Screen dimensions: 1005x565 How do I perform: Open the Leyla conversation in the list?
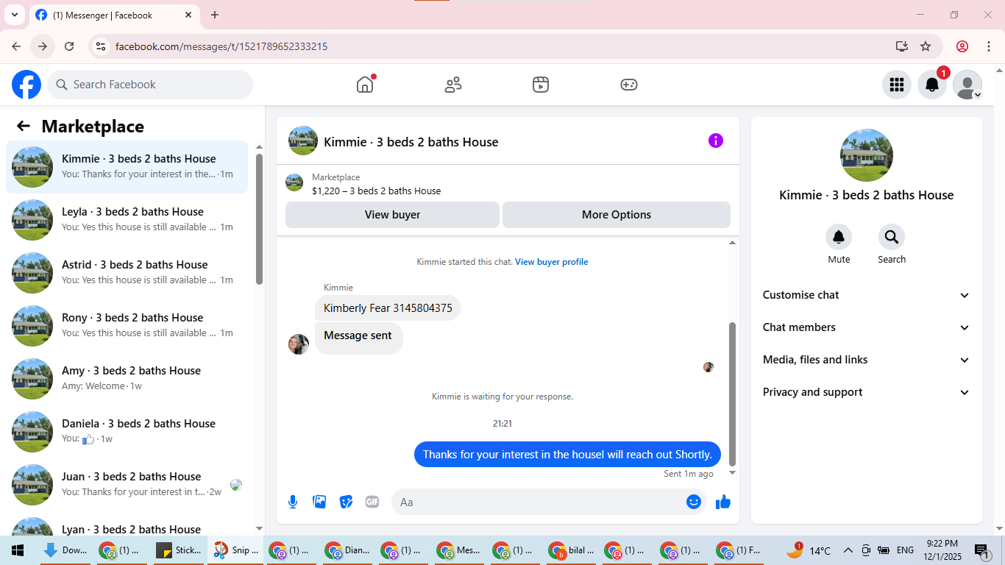[127, 220]
